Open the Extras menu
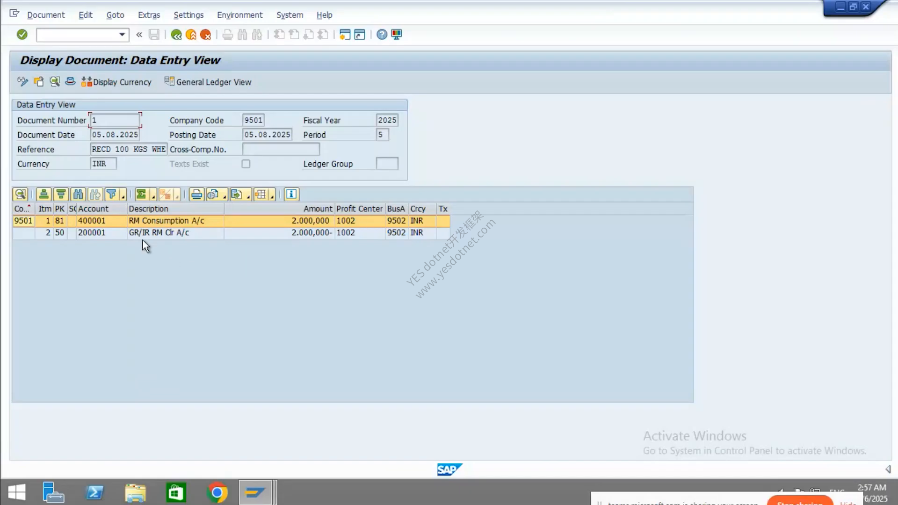Screen dimensions: 898x505 point(149,15)
